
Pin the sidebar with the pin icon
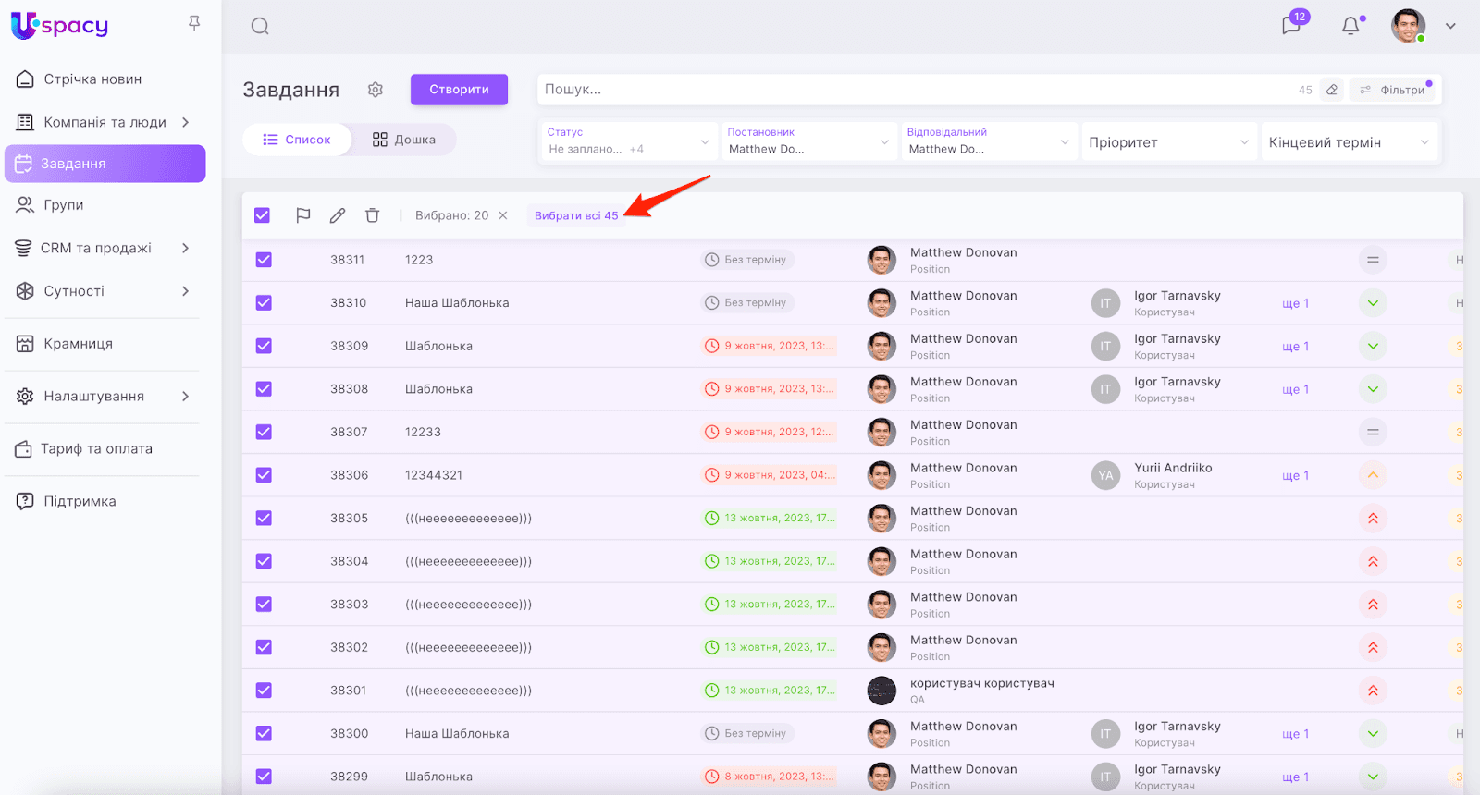tap(194, 23)
